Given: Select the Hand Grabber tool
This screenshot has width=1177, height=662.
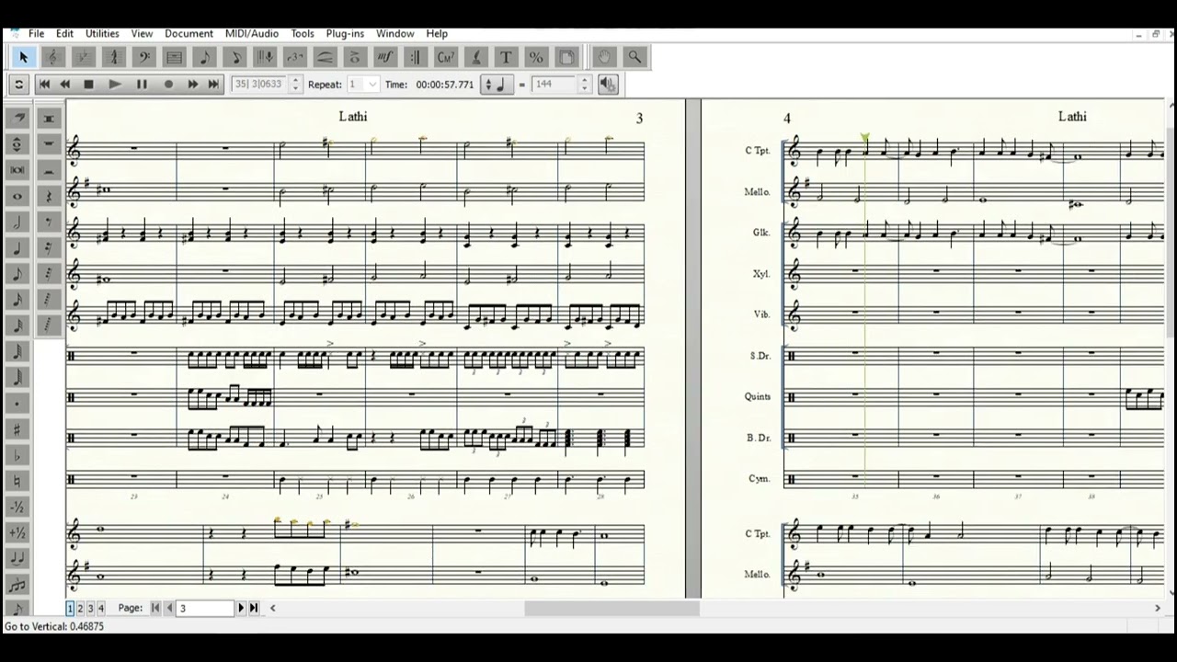Looking at the screenshot, I should point(604,57).
